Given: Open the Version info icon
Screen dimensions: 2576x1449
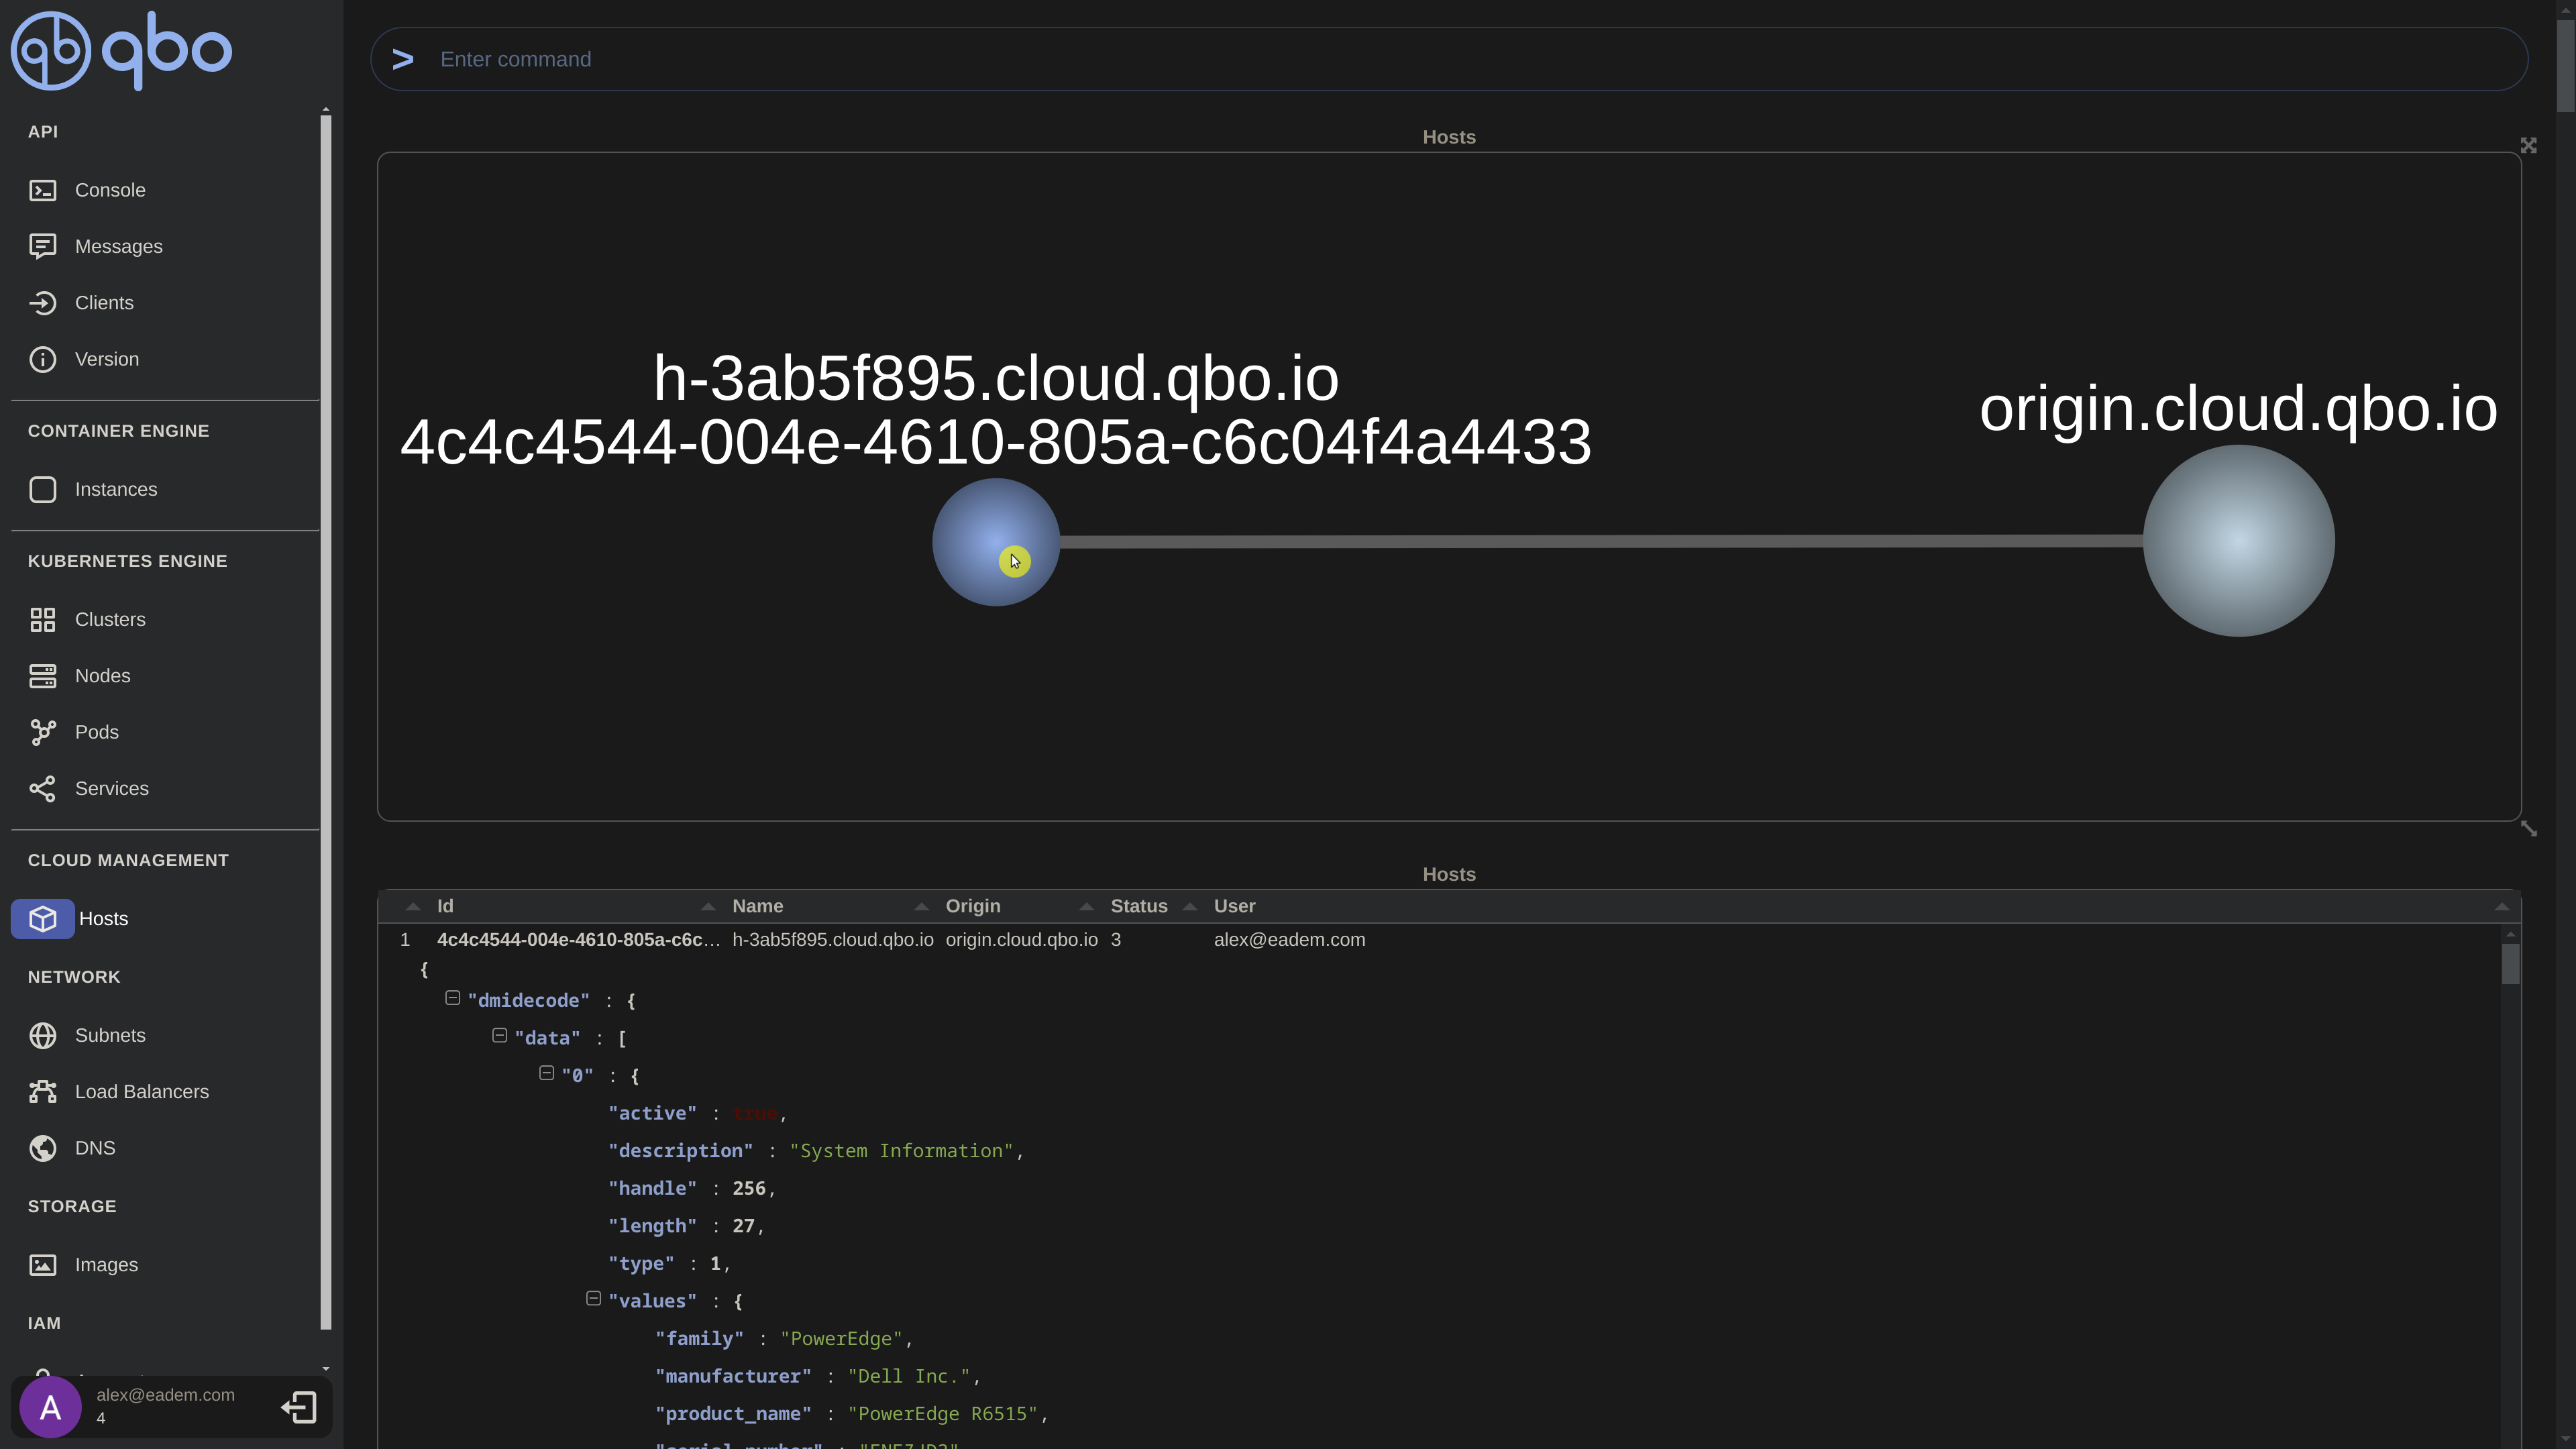Looking at the screenshot, I should click(43, 359).
